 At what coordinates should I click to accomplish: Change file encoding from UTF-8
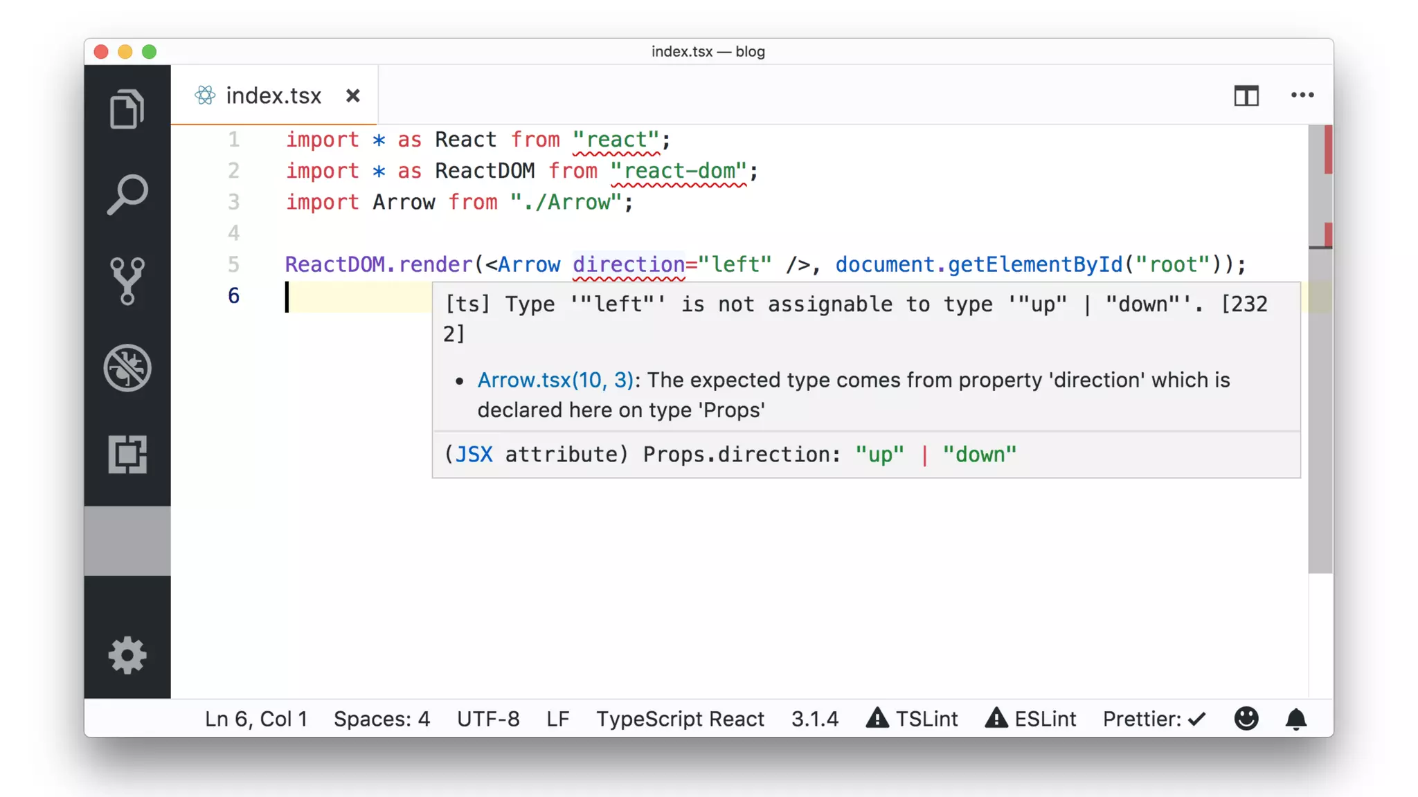(x=488, y=720)
